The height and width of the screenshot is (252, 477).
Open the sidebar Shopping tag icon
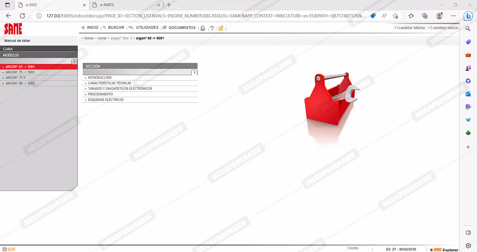tap(468, 42)
